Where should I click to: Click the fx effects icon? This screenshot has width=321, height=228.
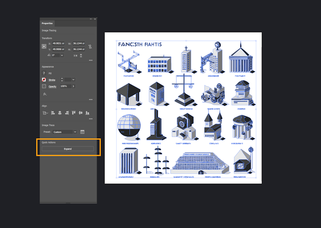pyautogui.click(x=45, y=94)
